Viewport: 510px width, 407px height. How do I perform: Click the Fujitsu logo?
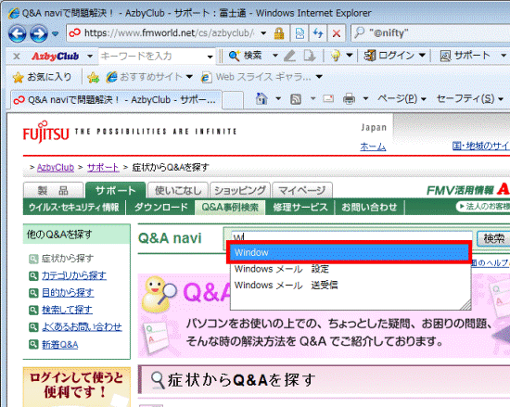pos(45,132)
